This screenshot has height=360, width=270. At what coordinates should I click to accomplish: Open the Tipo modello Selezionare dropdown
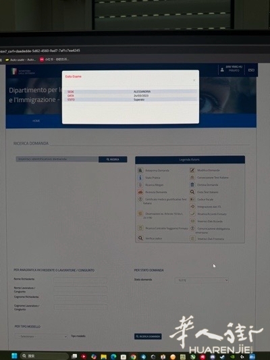point(42,336)
